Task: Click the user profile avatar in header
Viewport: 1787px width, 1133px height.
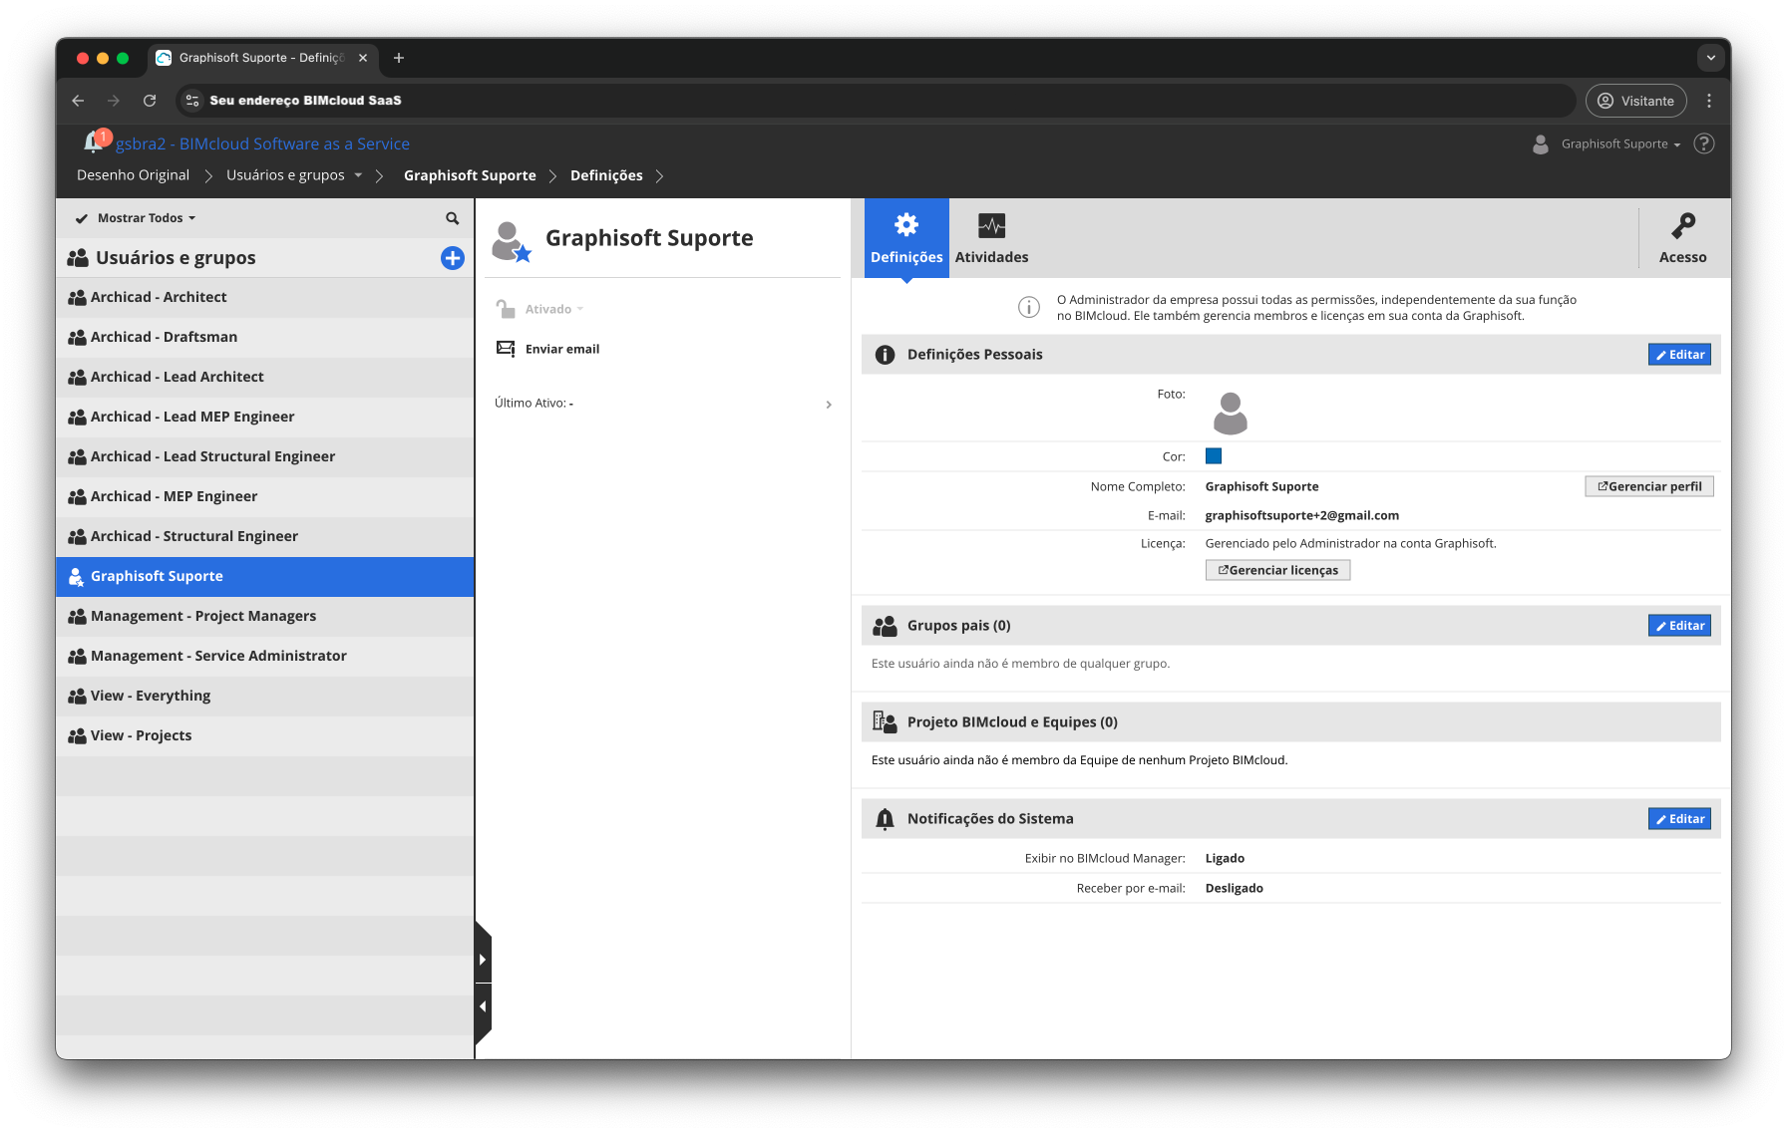Action: click(x=1541, y=144)
